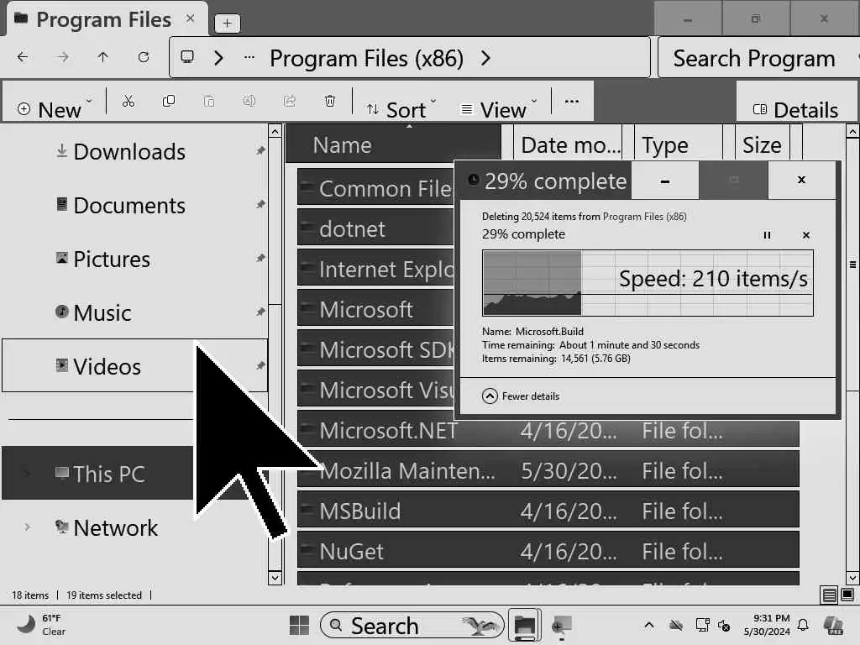Open the See more toolbar menu
This screenshot has height=645, width=860.
click(x=571, y=101)
